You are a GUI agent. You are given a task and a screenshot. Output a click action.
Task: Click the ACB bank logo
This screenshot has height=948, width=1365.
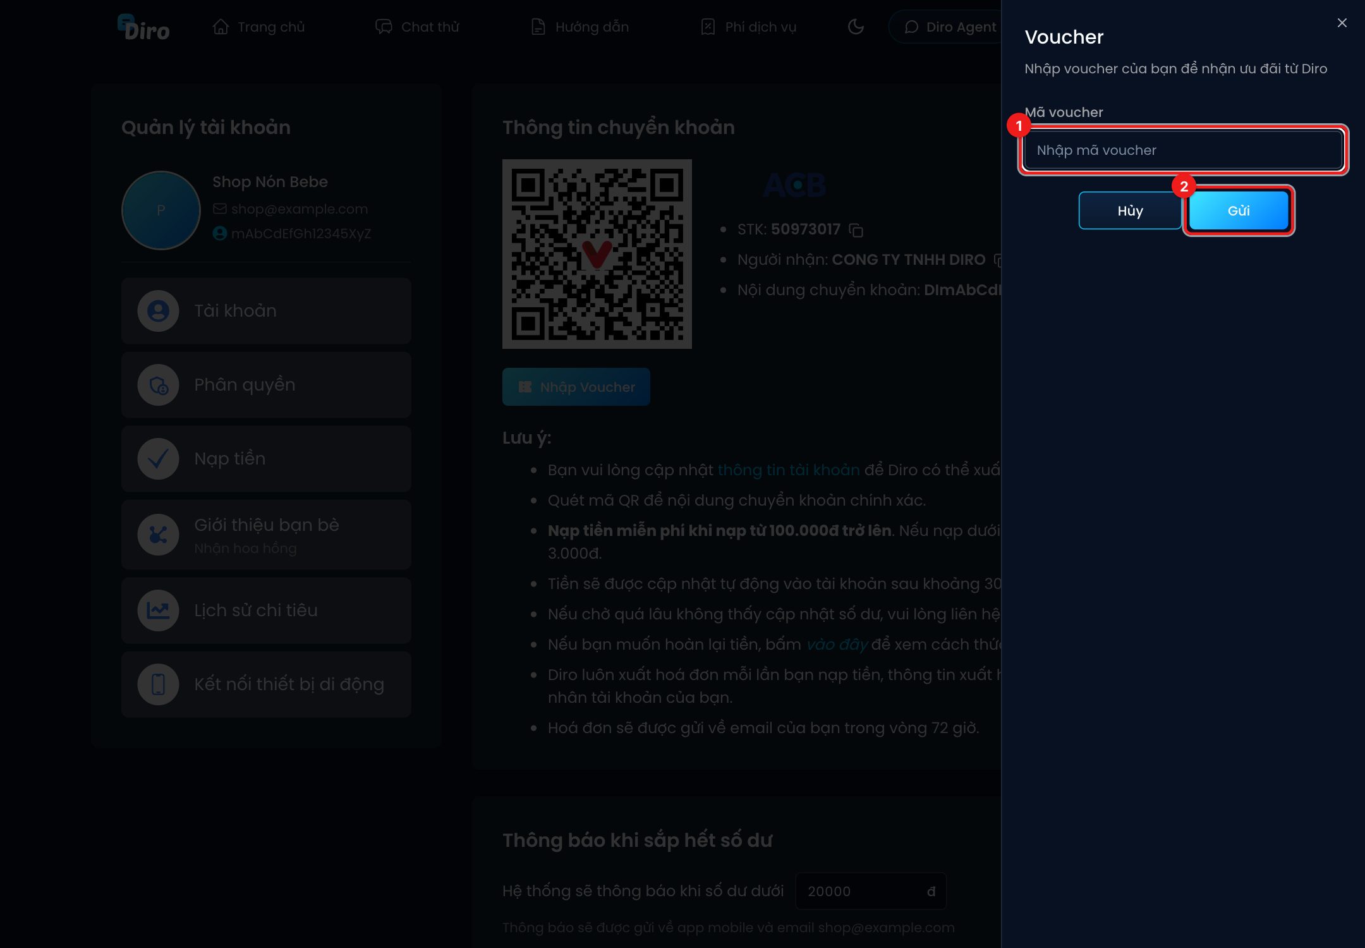coord(795,185)
